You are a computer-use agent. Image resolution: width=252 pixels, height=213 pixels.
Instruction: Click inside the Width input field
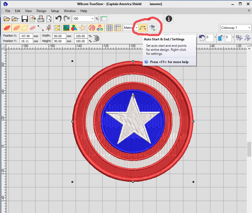tap(59, 36)
